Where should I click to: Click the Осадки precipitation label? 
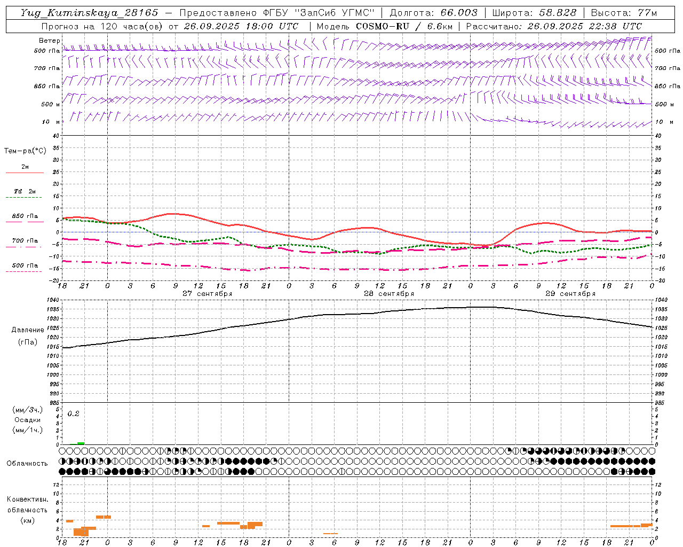tap(28, 420)
